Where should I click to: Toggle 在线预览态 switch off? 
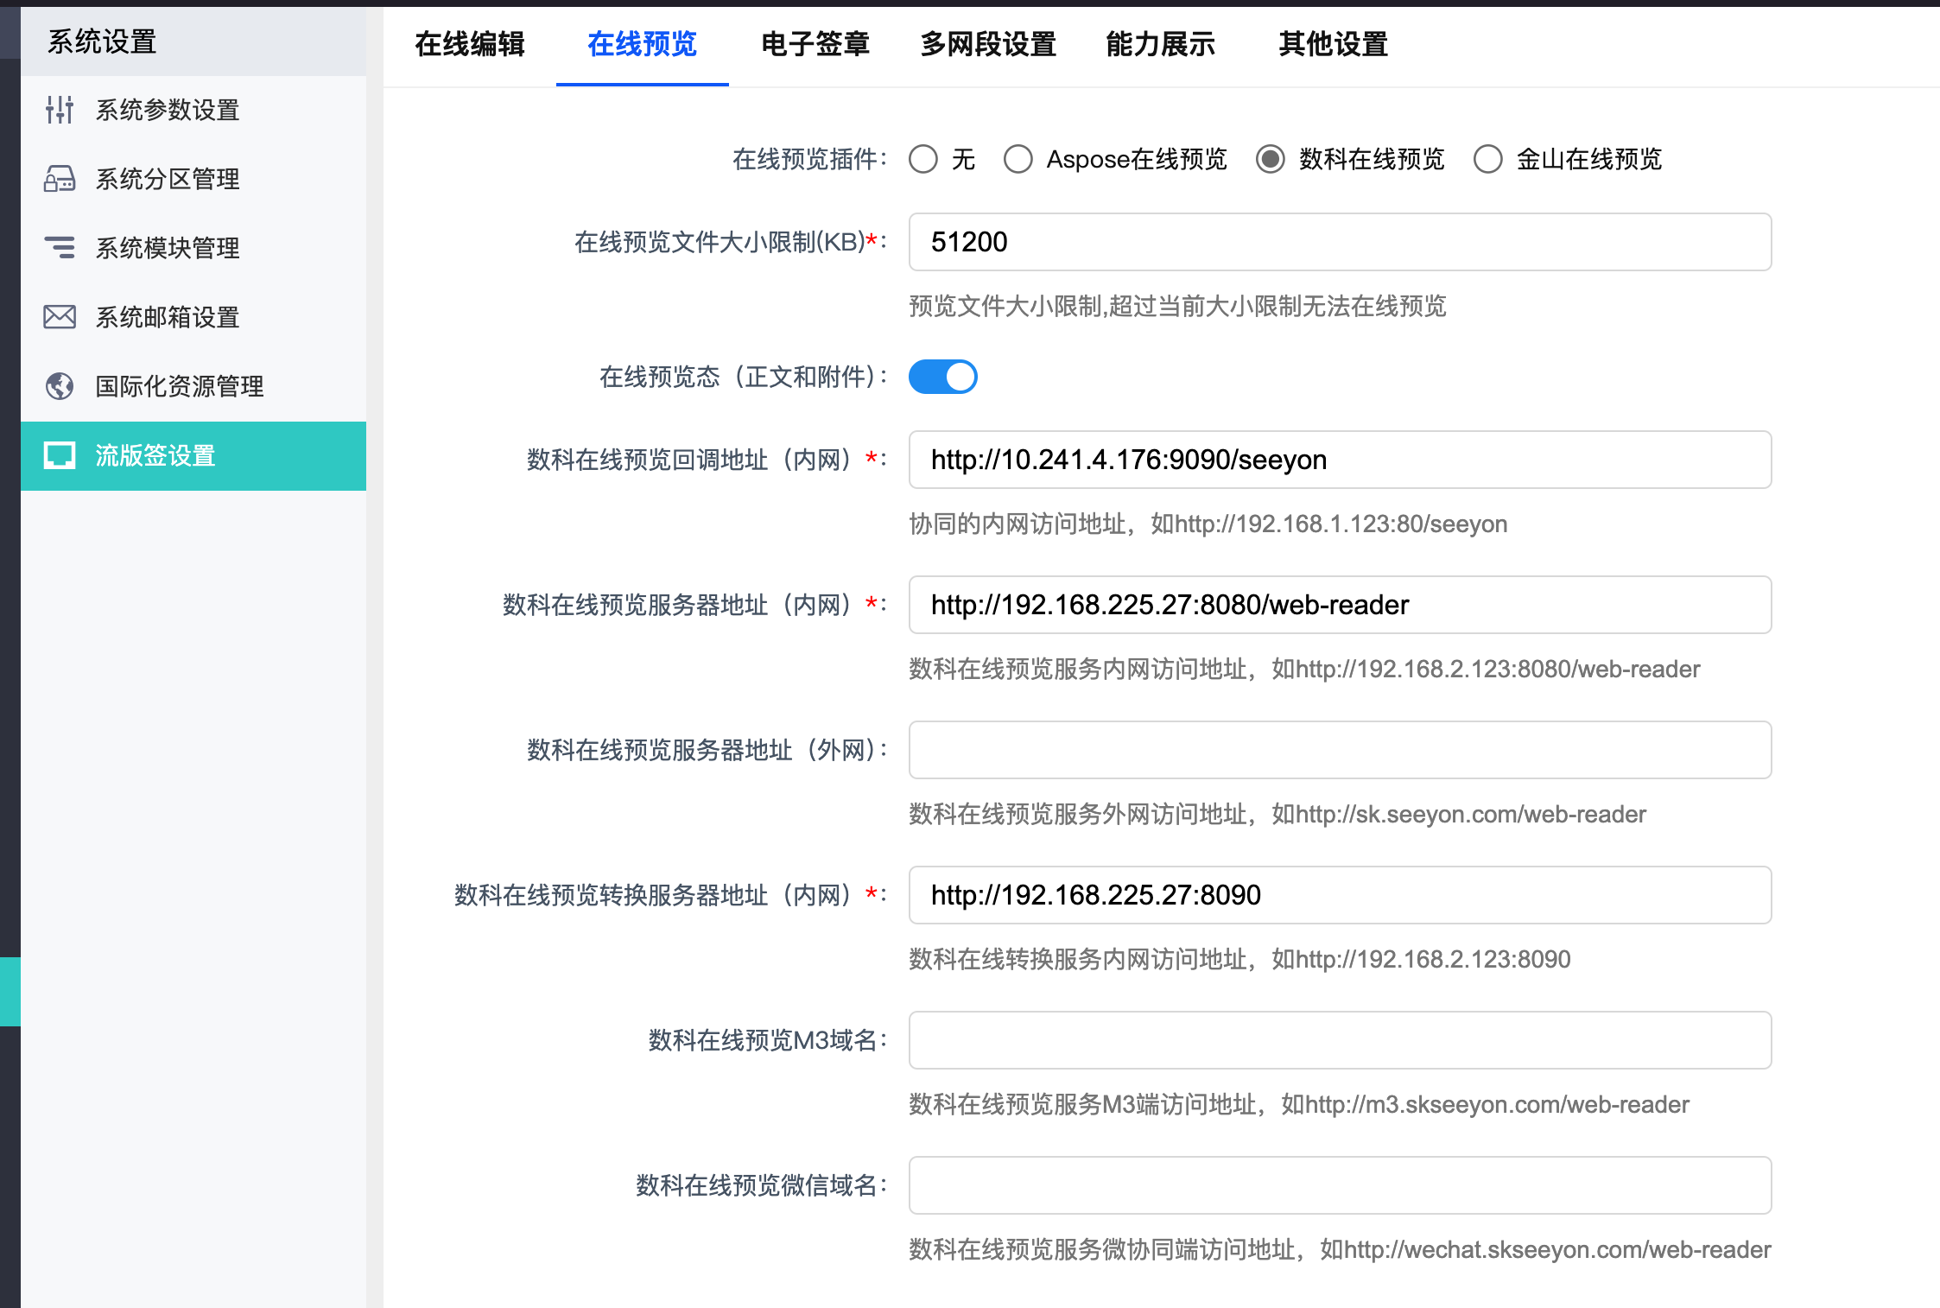click(x=942, y=377)
